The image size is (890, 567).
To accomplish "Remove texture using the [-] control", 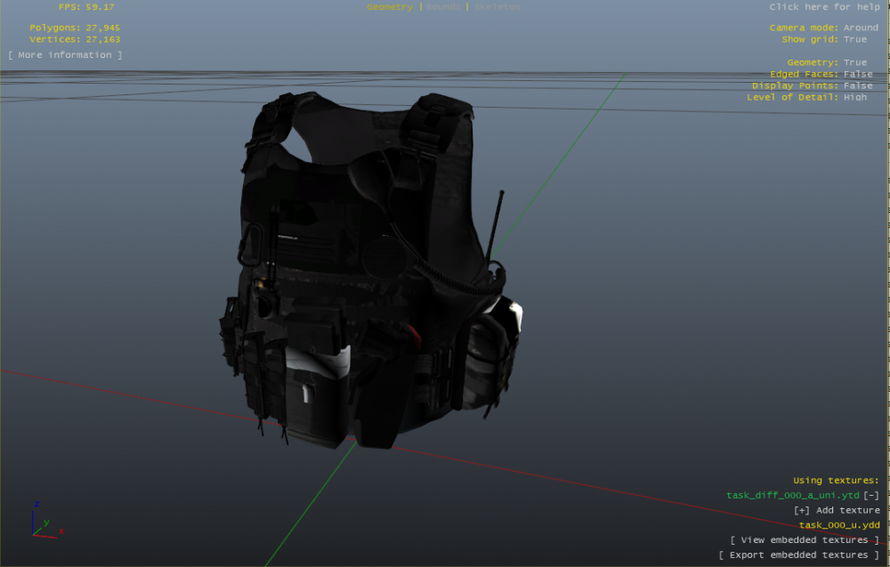I will pyautogui.click(x=872, y=494).
